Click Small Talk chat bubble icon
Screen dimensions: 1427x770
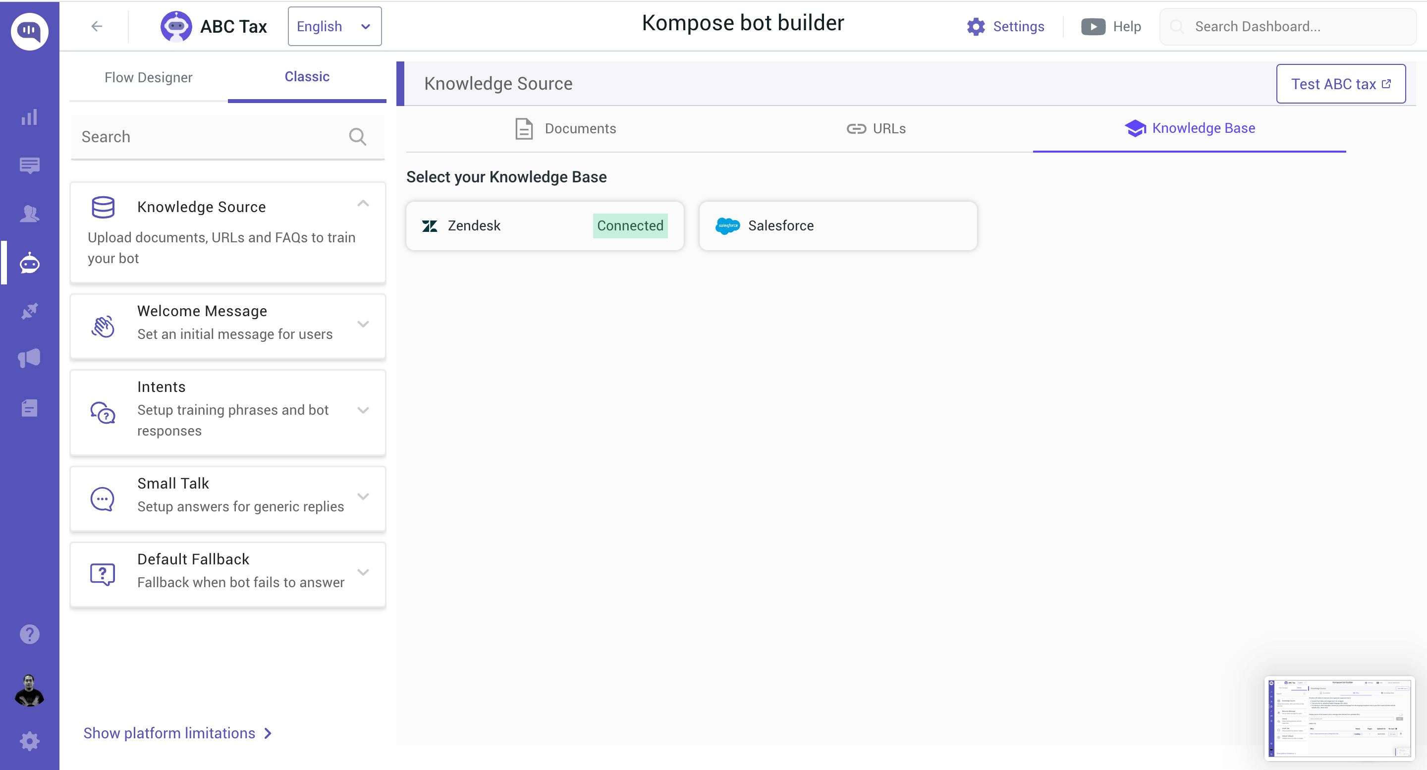tap(103, 499)
